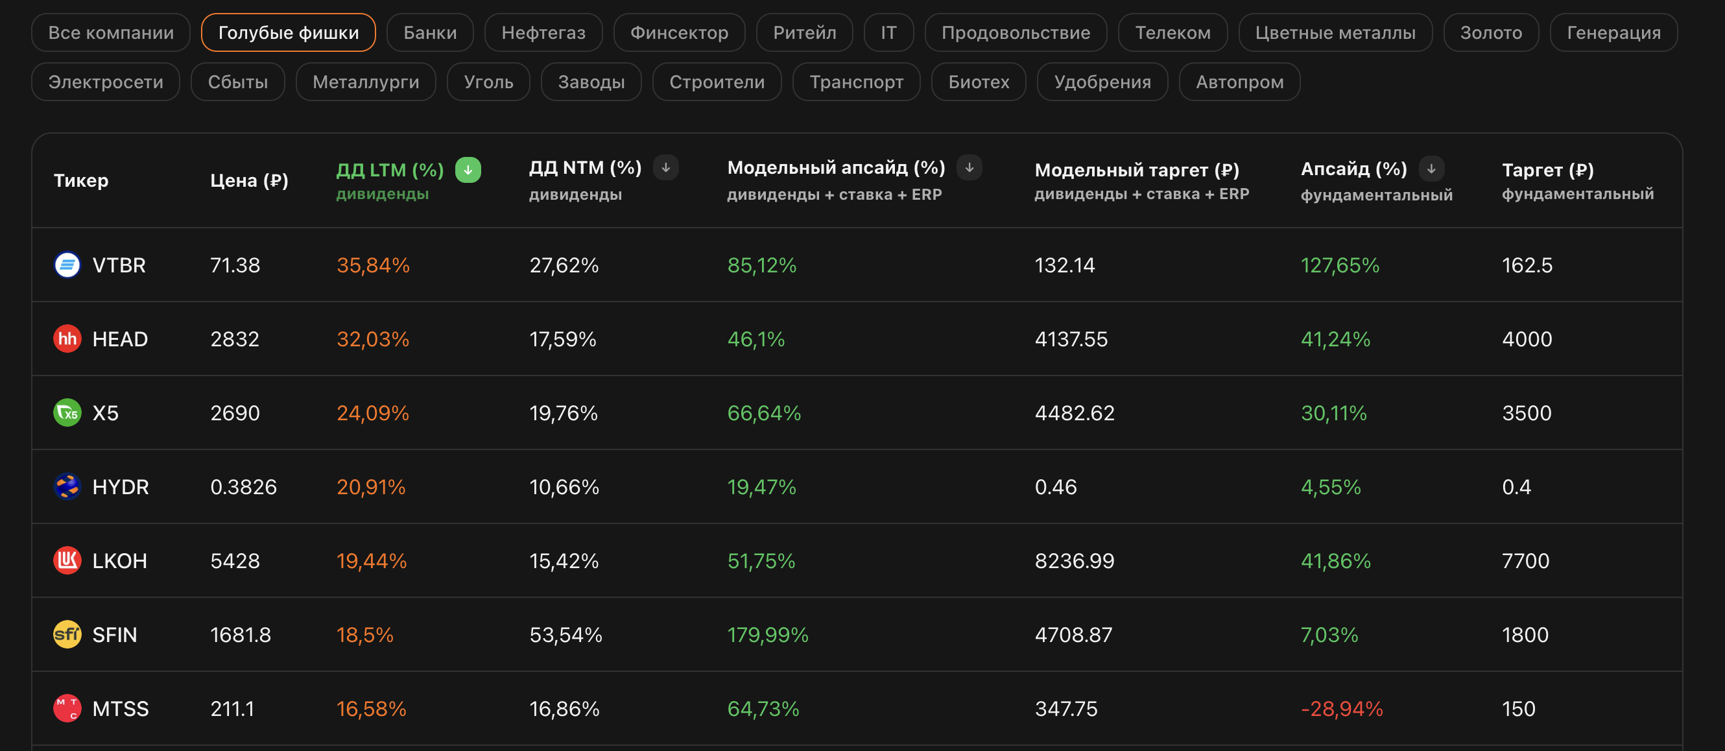Click the IT sector chip
Screen dimensions: 1725x751
[x=888, y=32]
